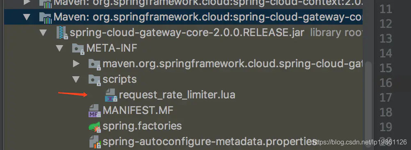
Task: Click the spring-cloud-gateway-core jar archive icon
Action: point(62,33)
